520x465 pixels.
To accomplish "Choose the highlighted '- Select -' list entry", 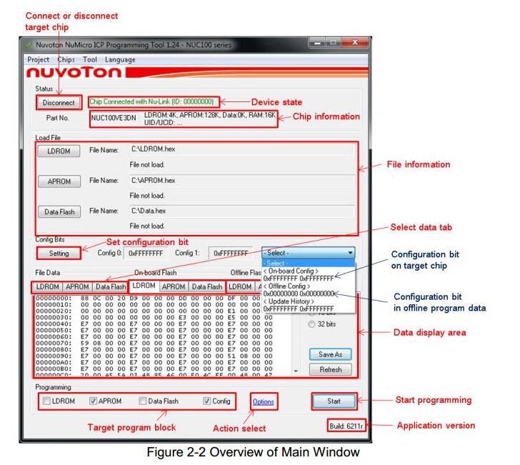I will click(x=309, y=264).
